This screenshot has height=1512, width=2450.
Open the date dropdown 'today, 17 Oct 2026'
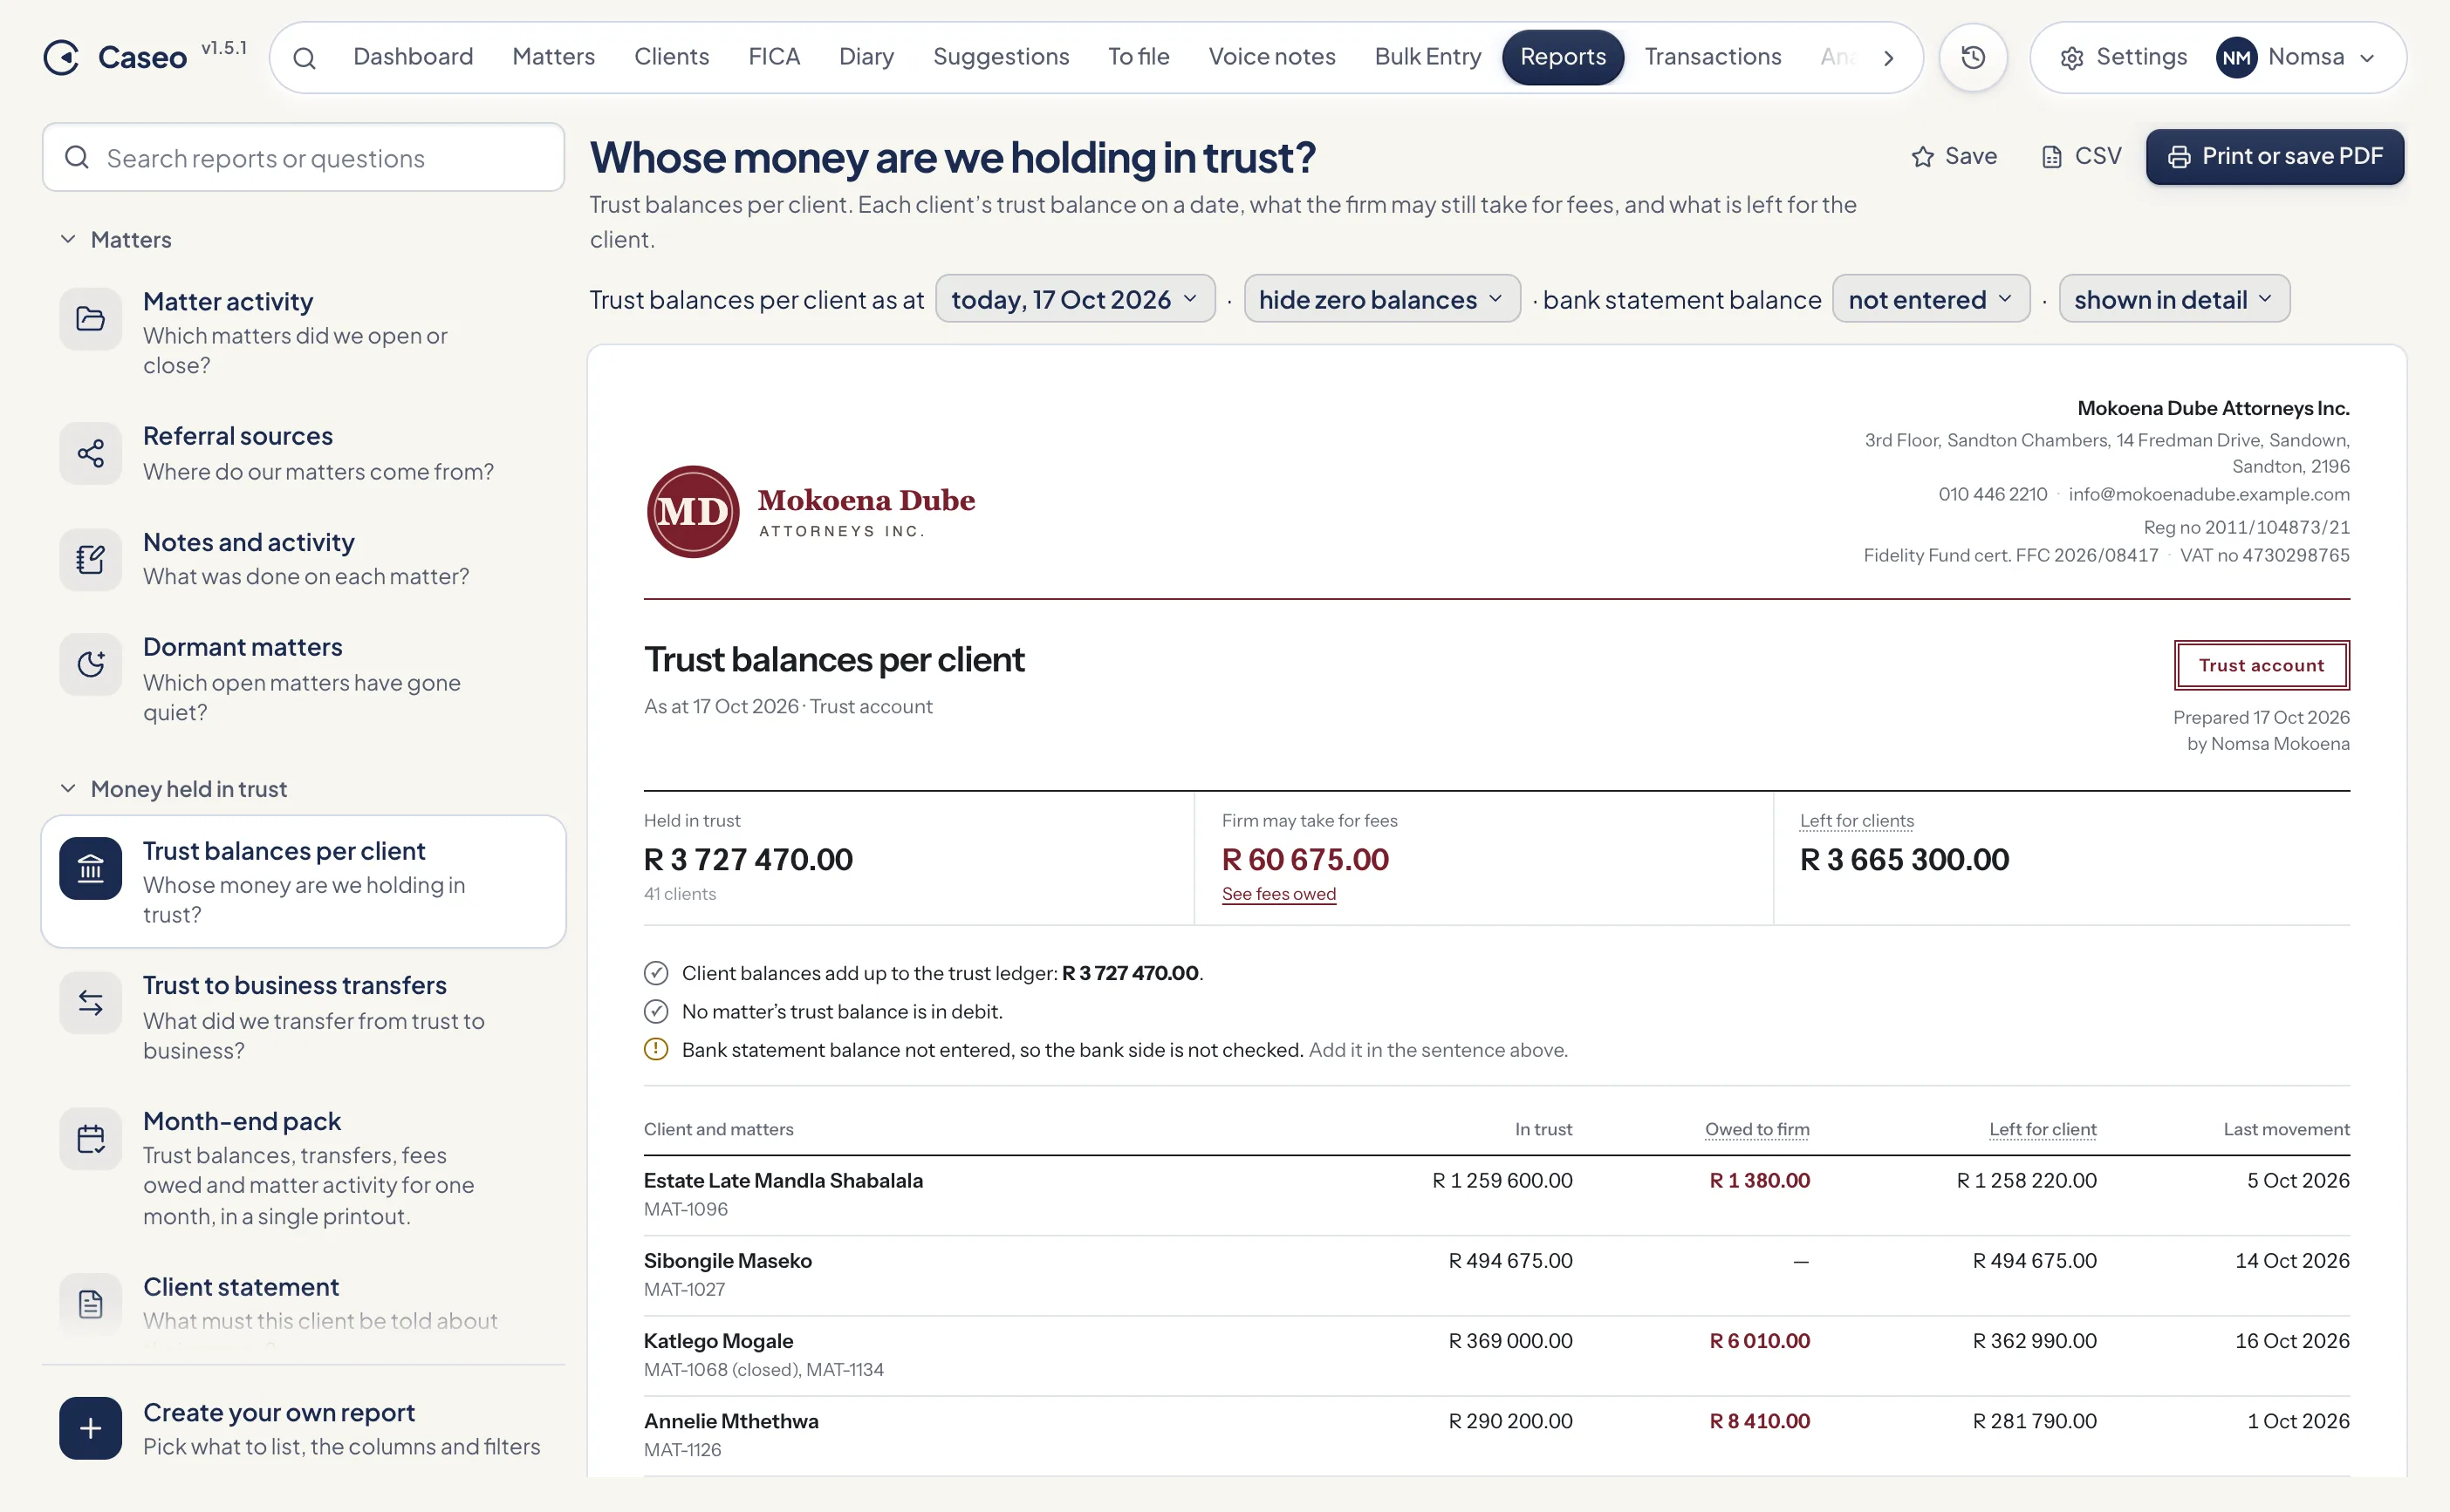point(1074,299)
